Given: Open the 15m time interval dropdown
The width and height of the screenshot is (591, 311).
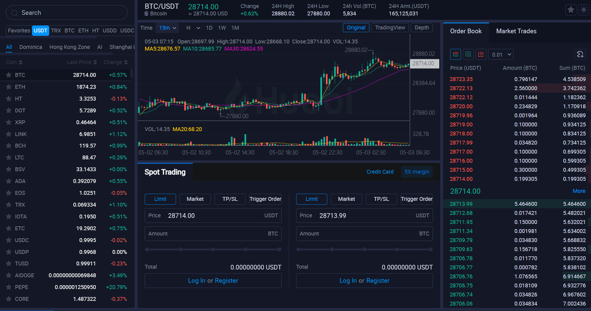Looking at the screenshot, I should pos(167,28).
